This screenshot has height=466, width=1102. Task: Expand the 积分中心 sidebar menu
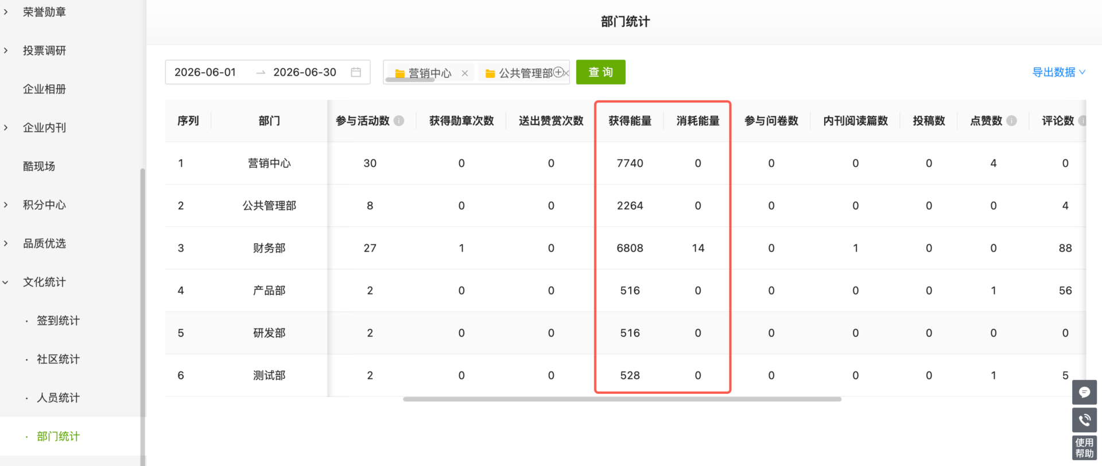point(44,205)
